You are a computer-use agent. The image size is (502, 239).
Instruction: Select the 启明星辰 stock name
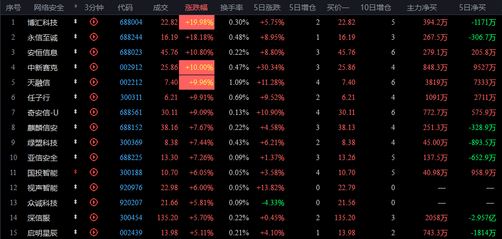pos(42,233)
